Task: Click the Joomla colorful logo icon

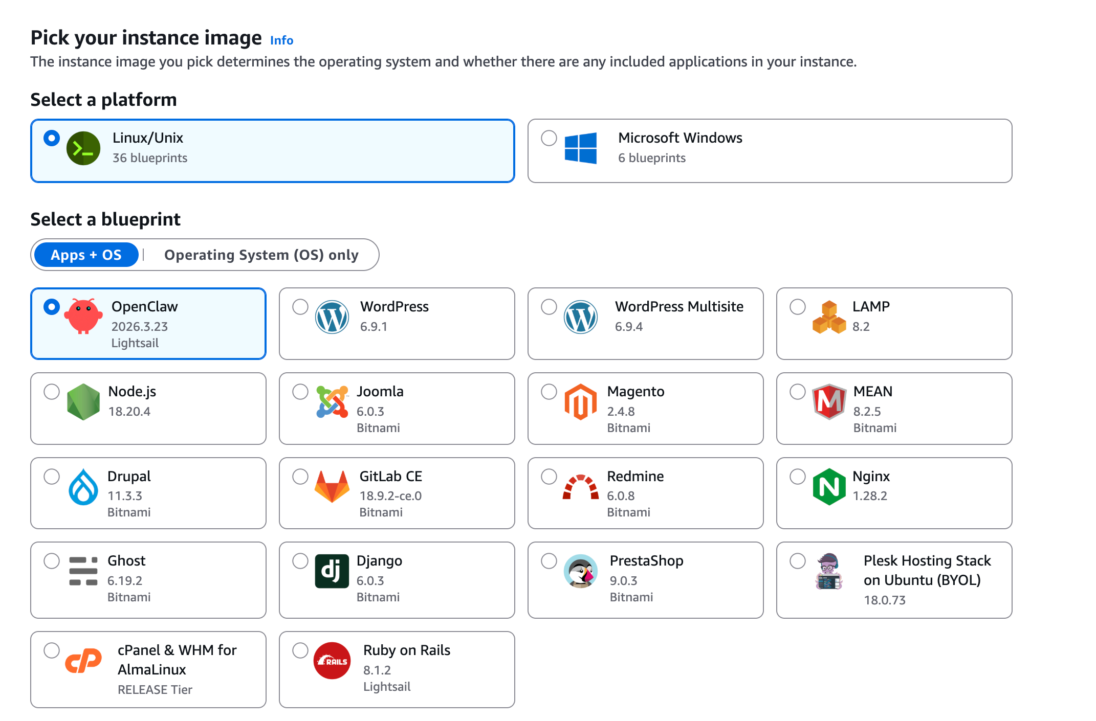Action: 332,402
